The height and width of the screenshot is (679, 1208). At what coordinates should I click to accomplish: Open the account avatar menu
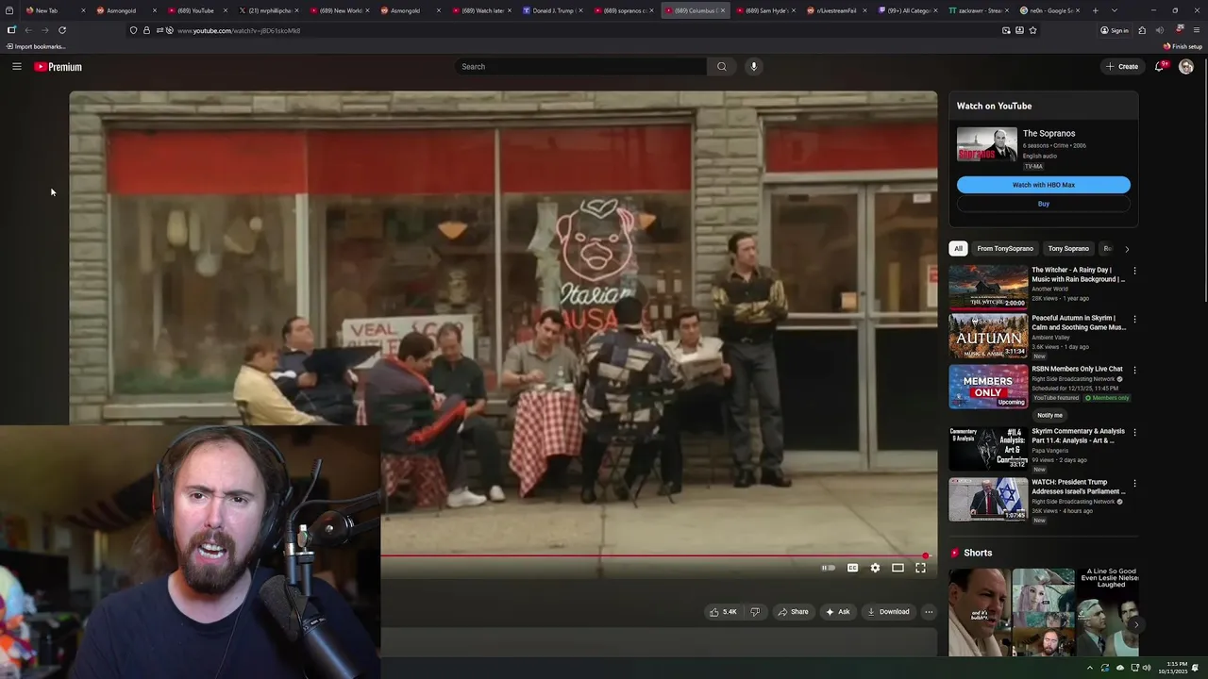1186,67
